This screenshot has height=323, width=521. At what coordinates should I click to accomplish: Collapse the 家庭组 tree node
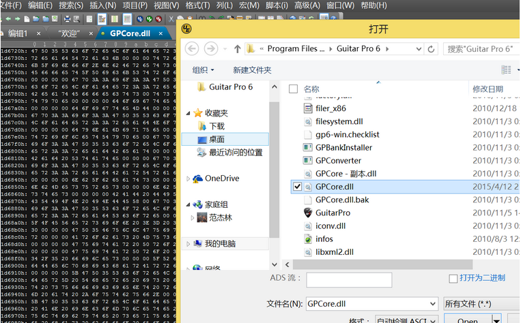pyautogui.click(x=188, y=204)
